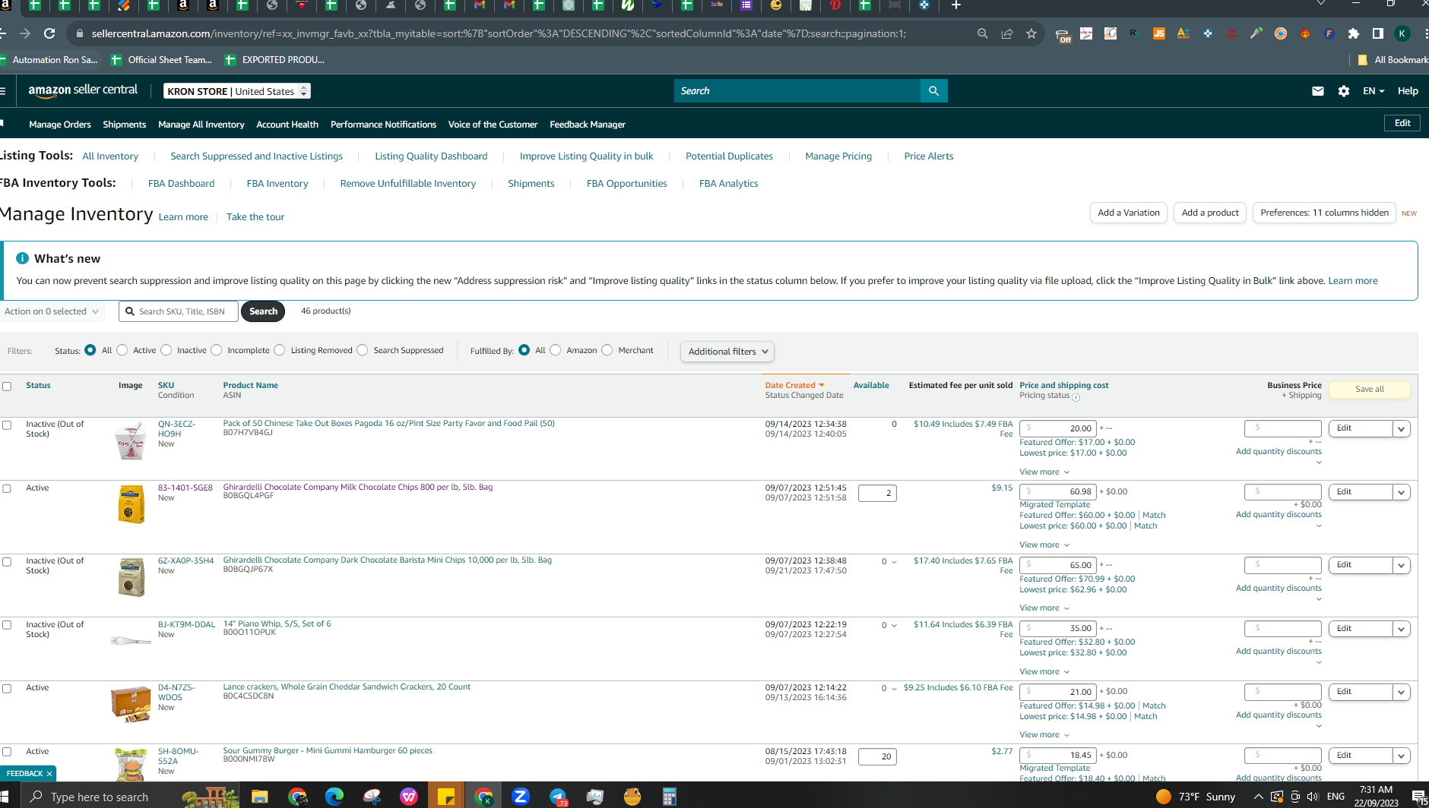Screen dimensions: 1429x808
Task: Open Zoom from the taskbar
Action: click(x=521, y=797)
